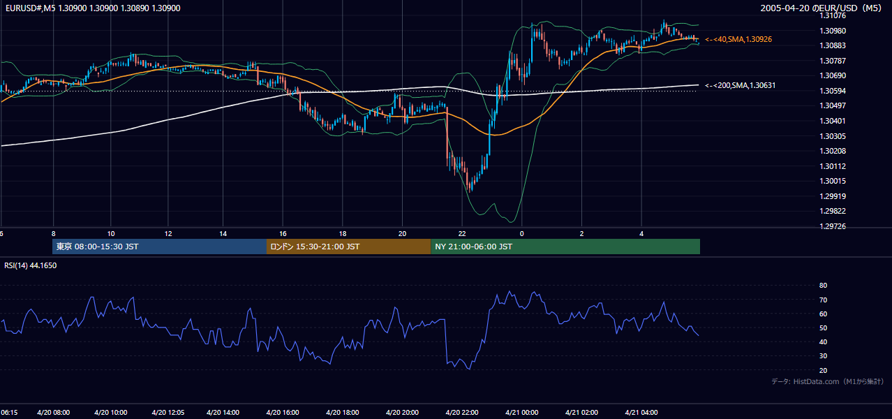Click the 4/20 10:00 bottom time label
The width and height of the screenshot is (892, 419).
point(111,413)
